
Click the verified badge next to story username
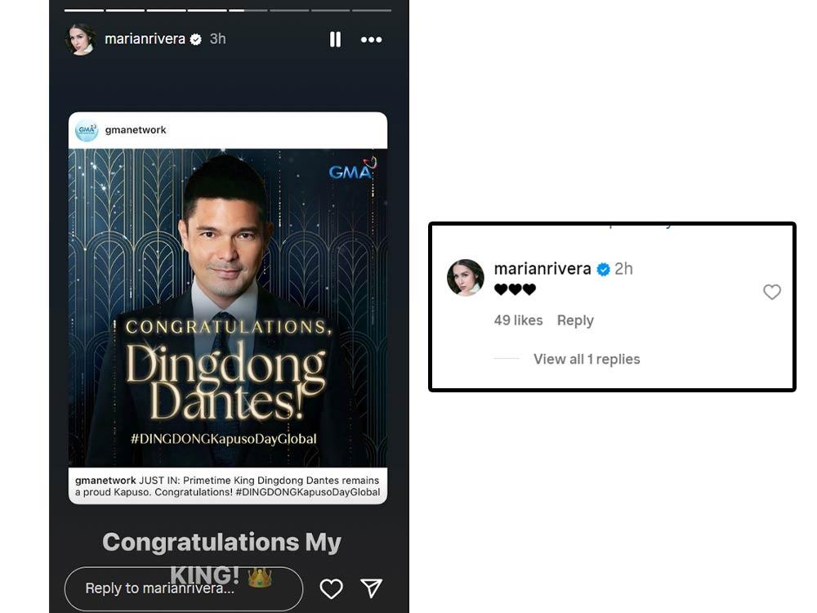pyautogui.click(x=196, y=39)
